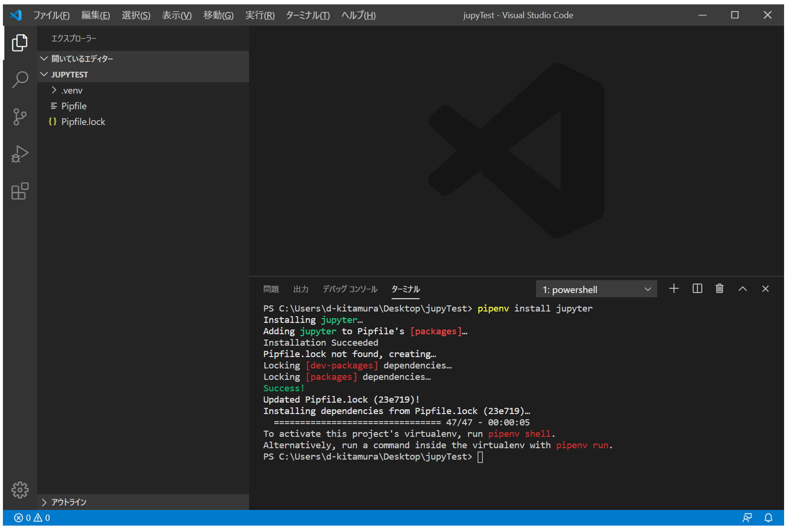Open the Extensions view icon
The image size is (787, 529).
click(x=20, y=191)
